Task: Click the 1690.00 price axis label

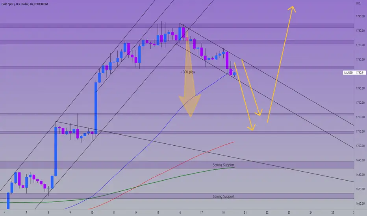Action: click(360, 160)
